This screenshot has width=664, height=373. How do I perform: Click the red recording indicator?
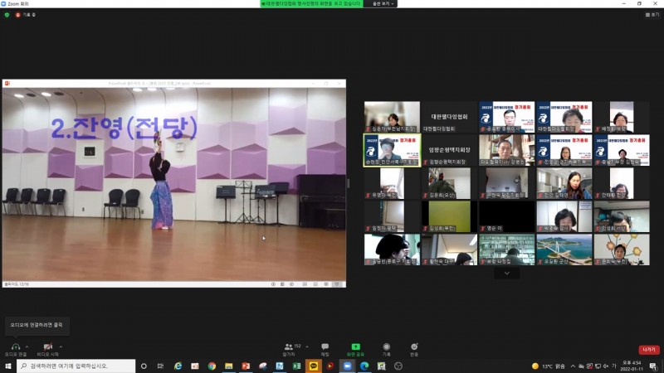18,15
